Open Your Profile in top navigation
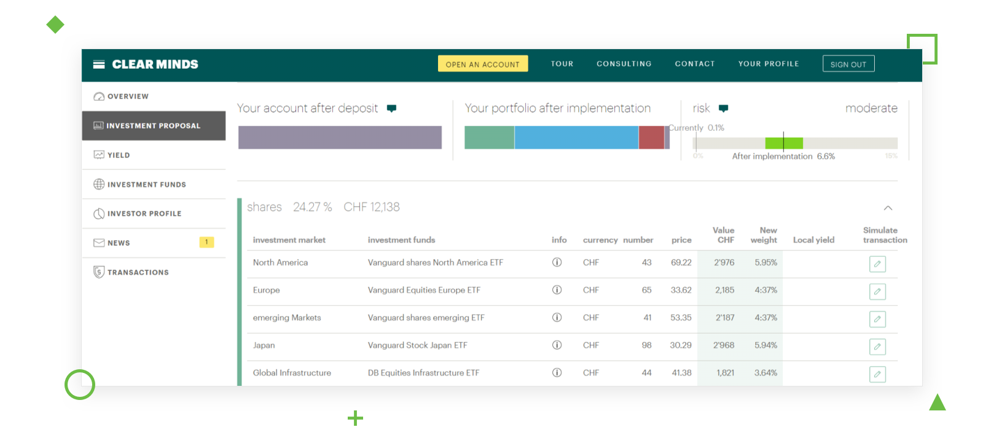The image size is (983, 435). tap(768, 64)
